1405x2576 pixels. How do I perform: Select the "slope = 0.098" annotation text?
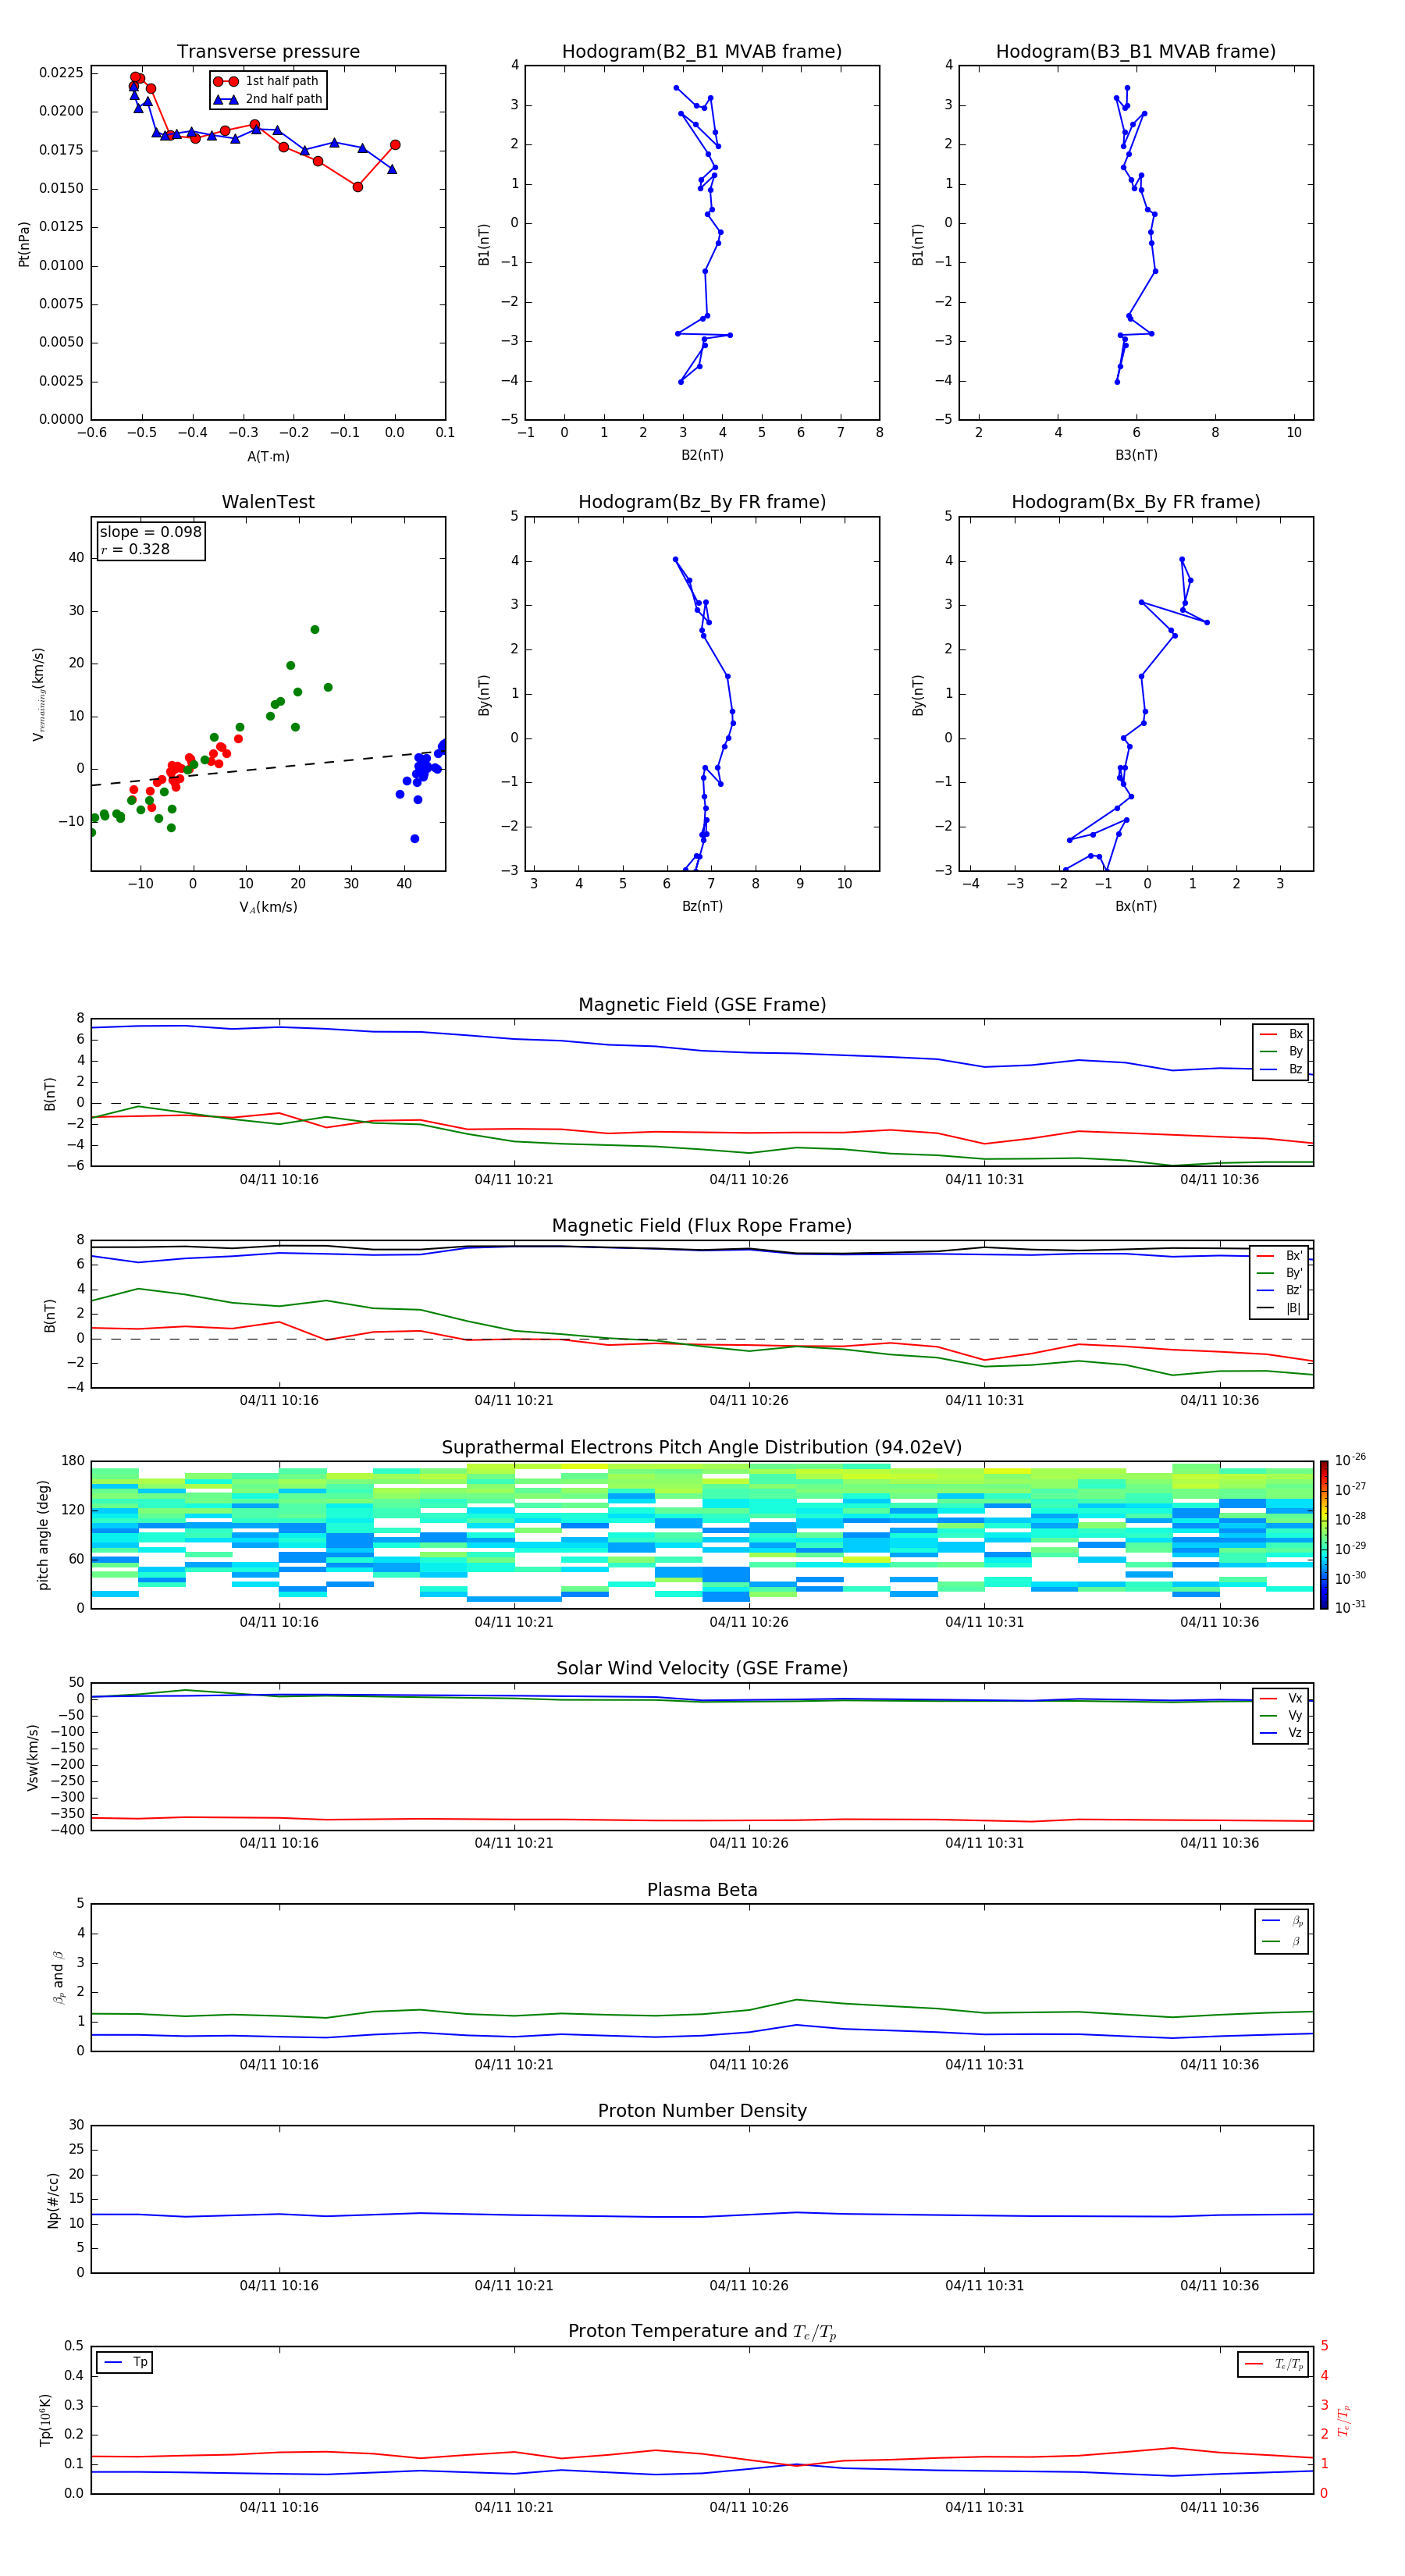click(x=151, y=532)
